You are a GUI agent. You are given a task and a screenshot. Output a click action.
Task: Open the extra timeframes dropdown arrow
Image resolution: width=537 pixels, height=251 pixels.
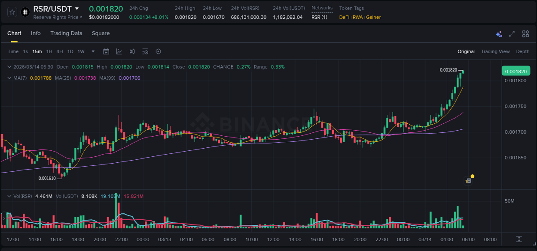(x=92, y=51)
